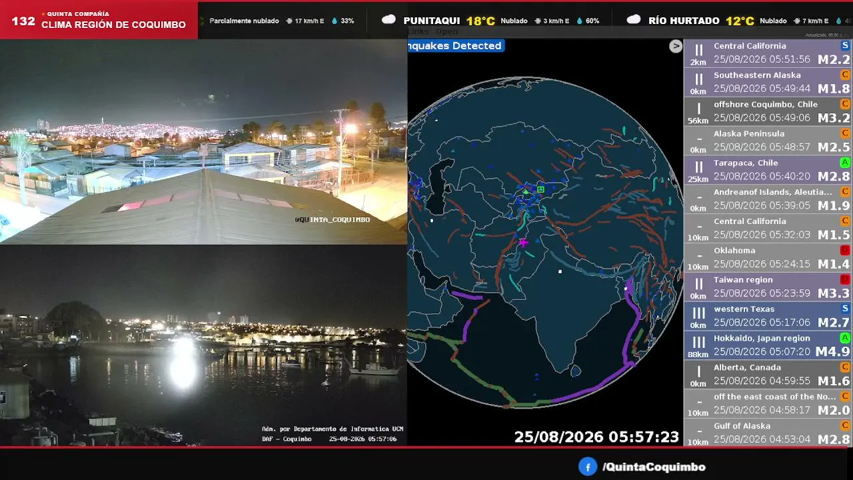Open the Facebook icon in the bottom bar

click(587, 467)
